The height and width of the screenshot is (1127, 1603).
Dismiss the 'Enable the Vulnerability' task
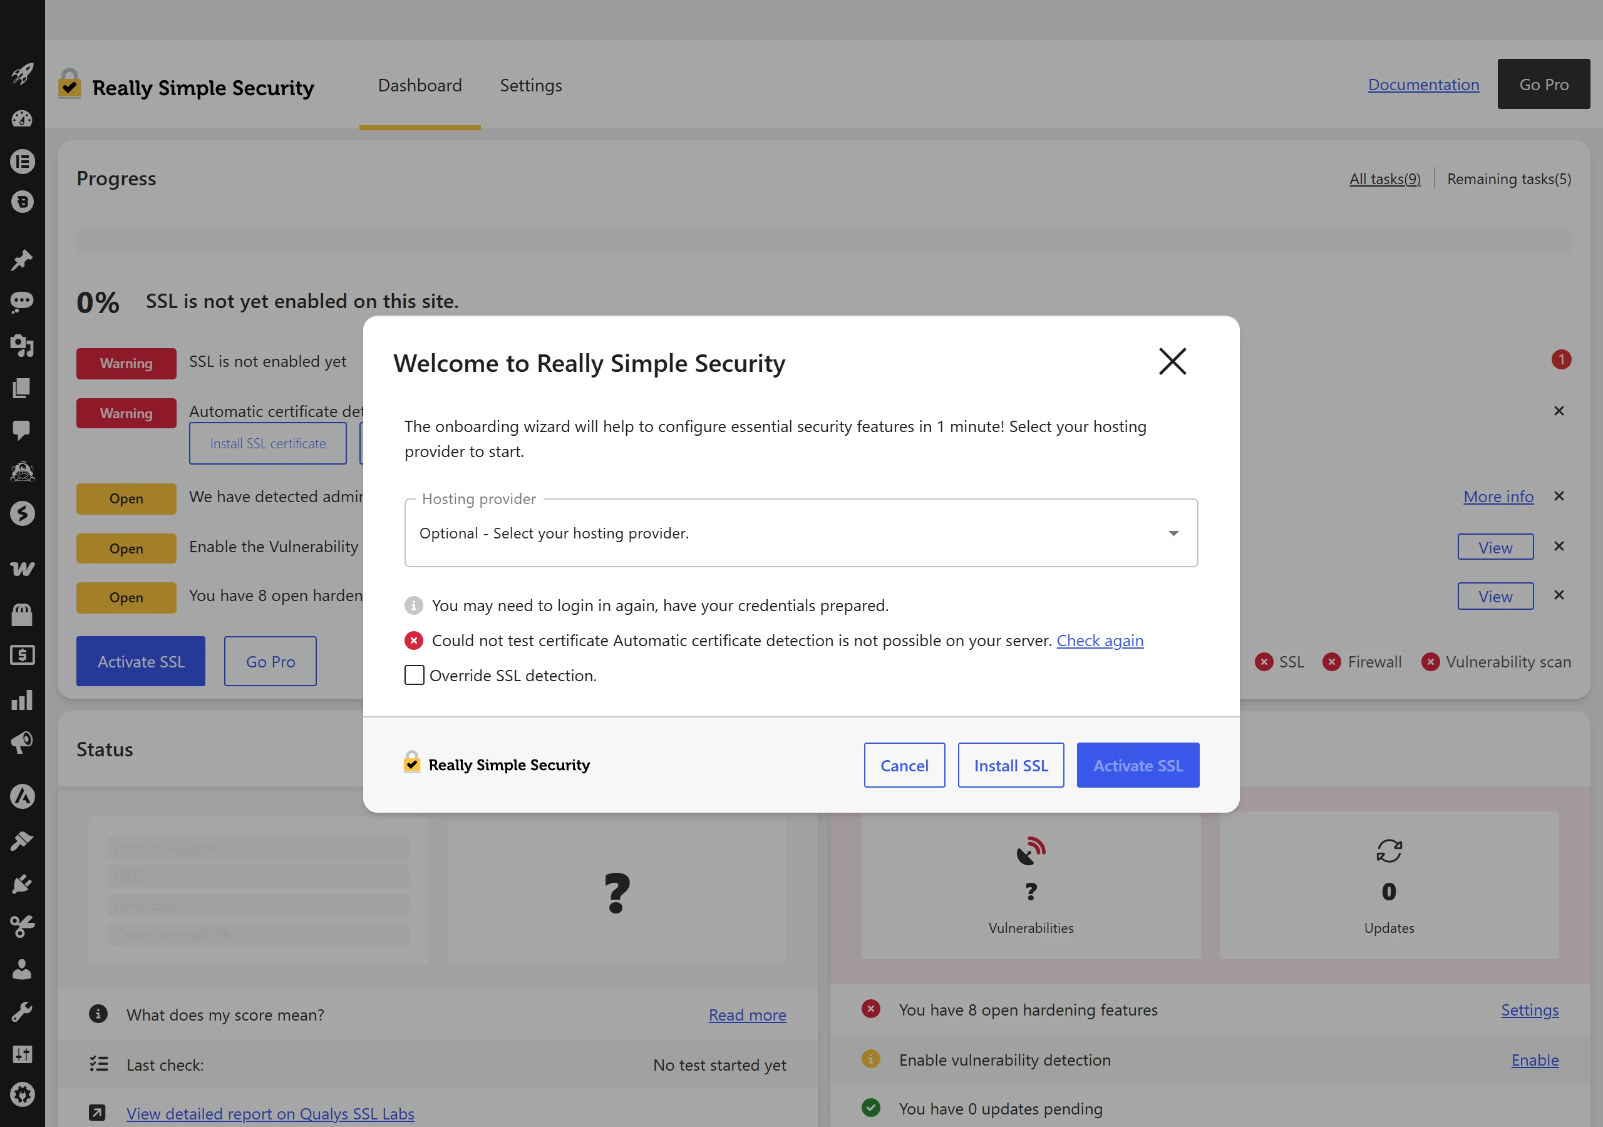pyautogui.click(x=1559, y=546)
